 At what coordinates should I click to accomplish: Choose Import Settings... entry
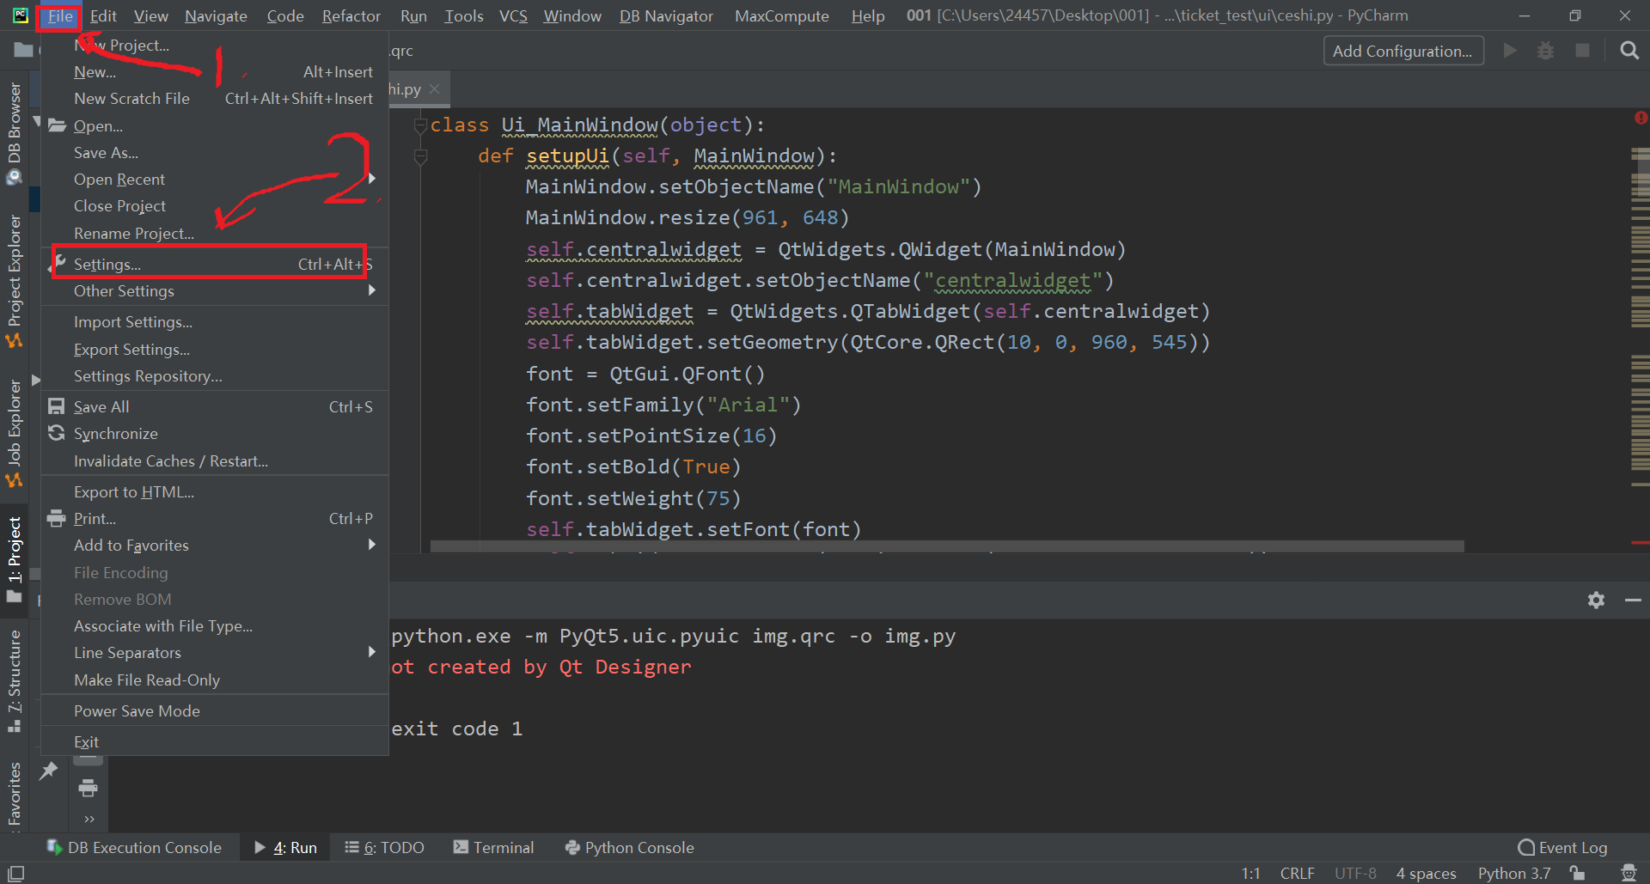tap(215, 322)
